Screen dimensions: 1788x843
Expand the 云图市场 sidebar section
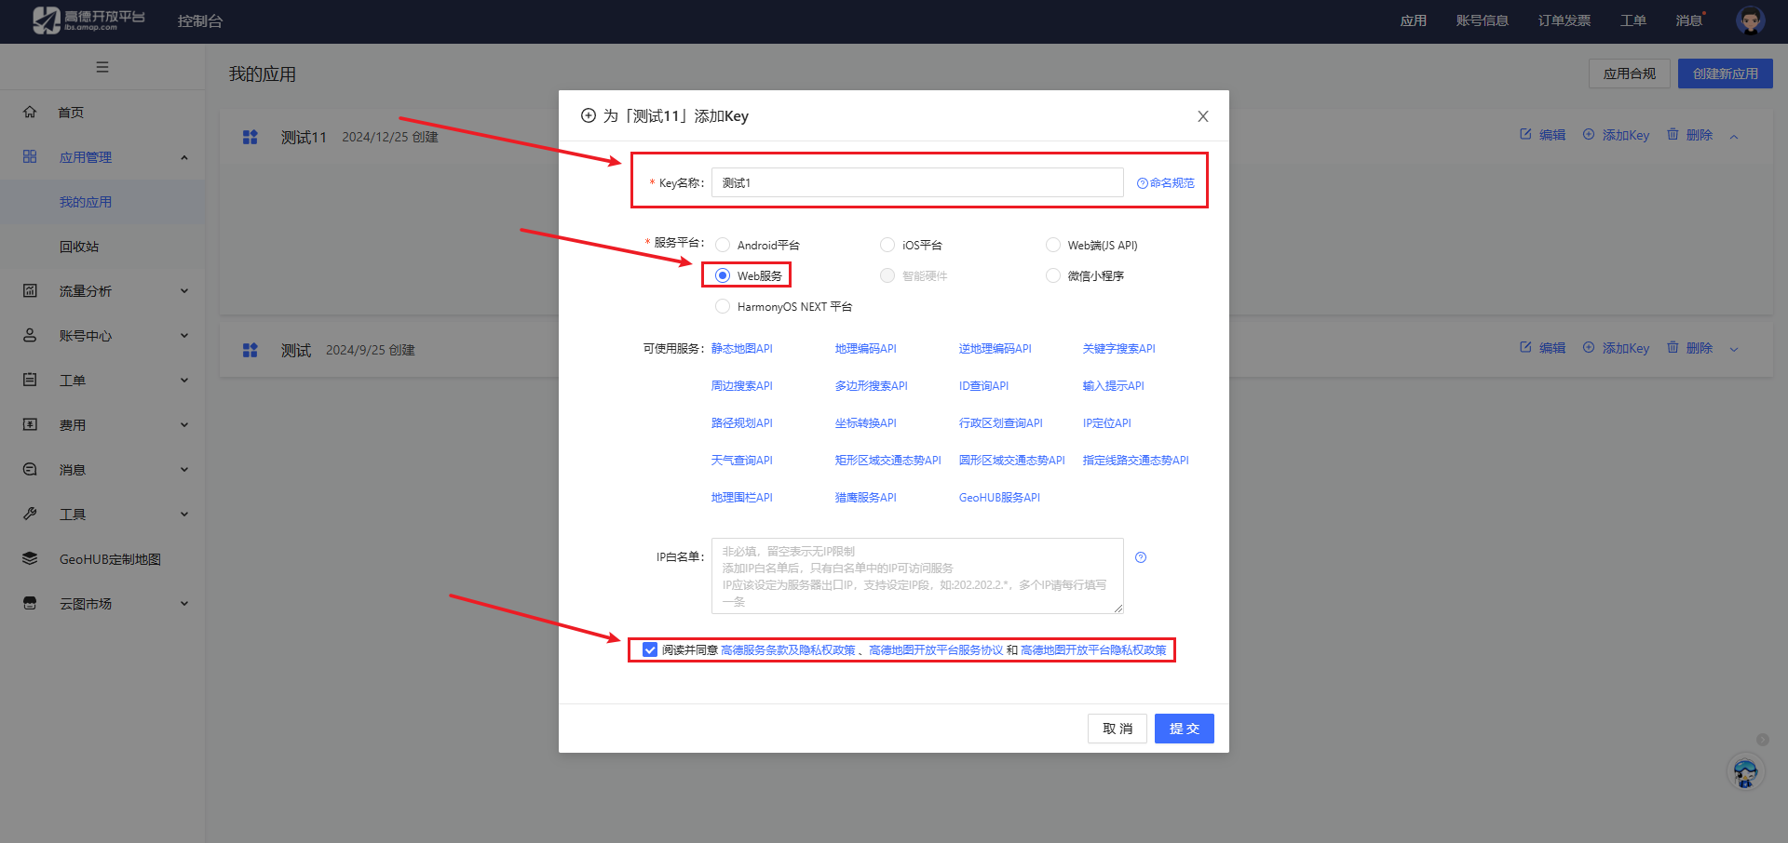pos(184,604)
